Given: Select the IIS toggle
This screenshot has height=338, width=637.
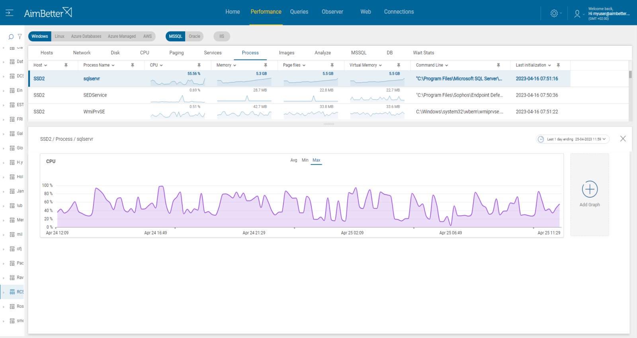Looking at the screenshot, I should (x=222, y=36).
